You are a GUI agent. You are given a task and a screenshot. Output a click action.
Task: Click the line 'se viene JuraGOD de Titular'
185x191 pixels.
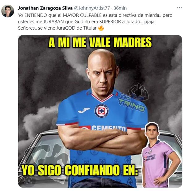(x=67, y=28)
